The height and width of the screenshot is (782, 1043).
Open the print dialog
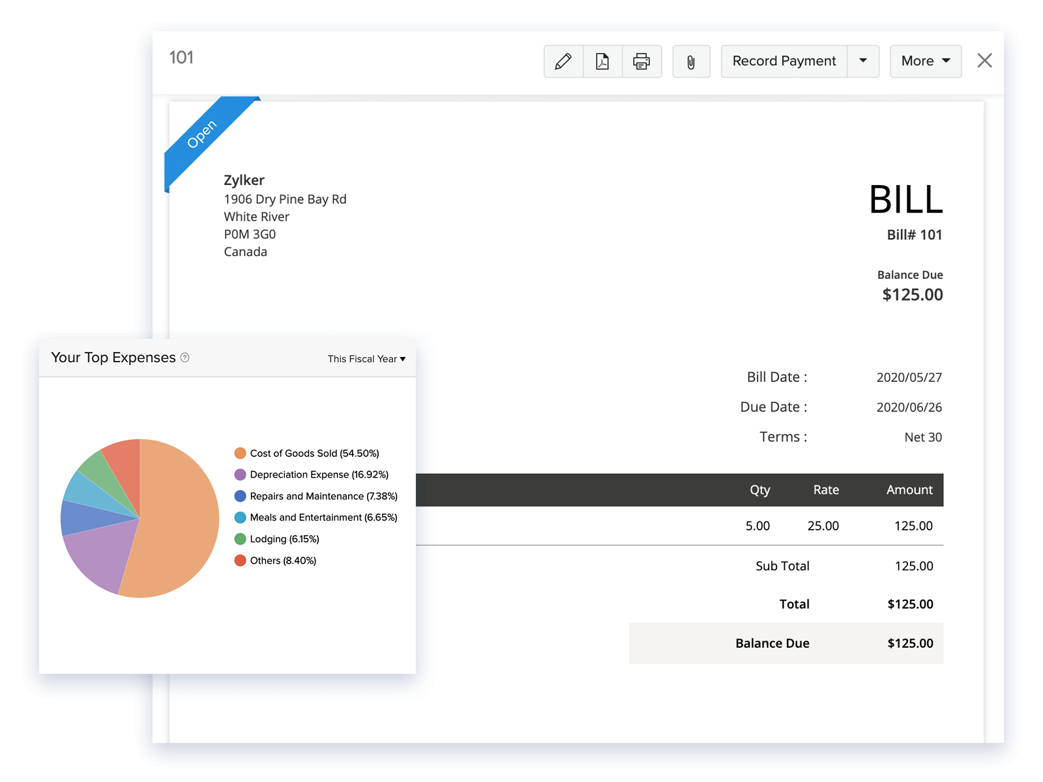[641, 61]
